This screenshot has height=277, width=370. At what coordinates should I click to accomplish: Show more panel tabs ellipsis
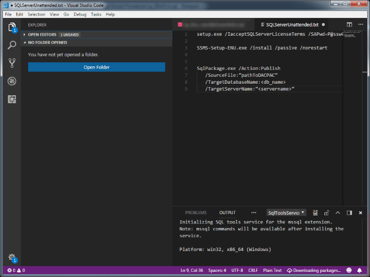point(254,212)
